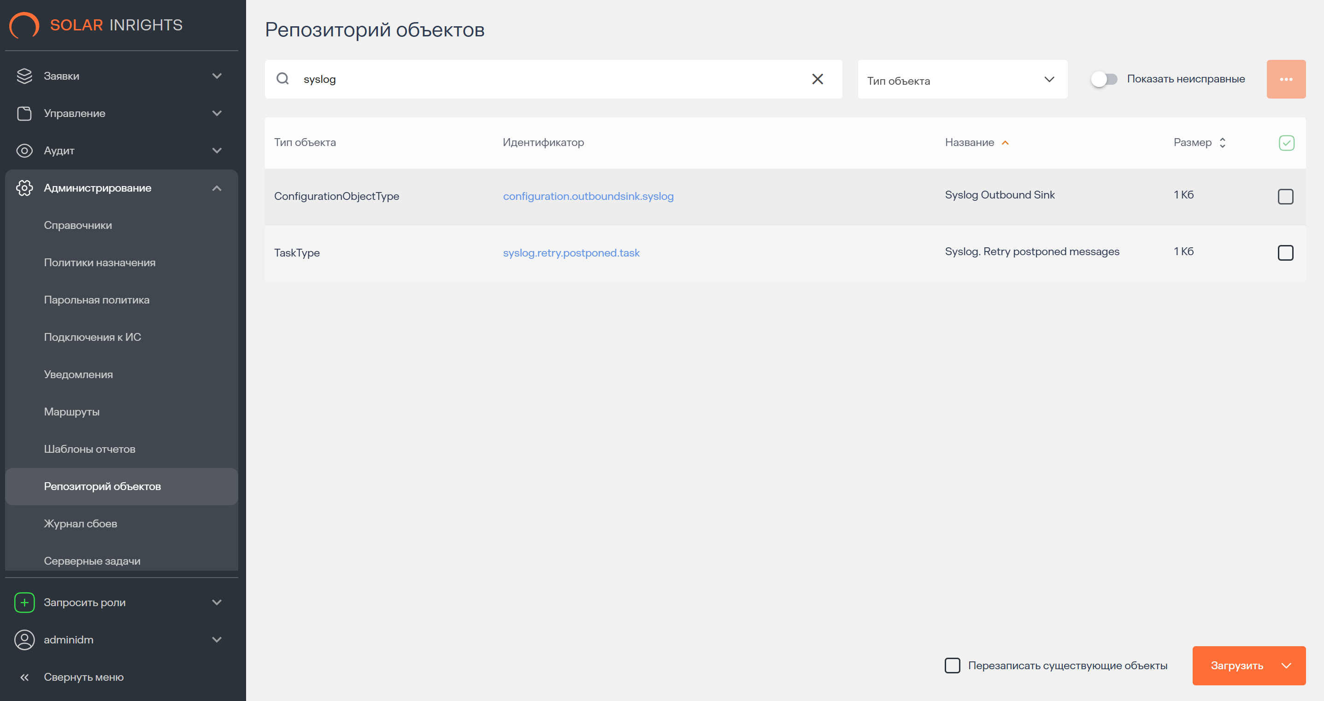Click the Заявки layers icon
The height and width of the screenshot is (701, 1324).
(24, 76)
